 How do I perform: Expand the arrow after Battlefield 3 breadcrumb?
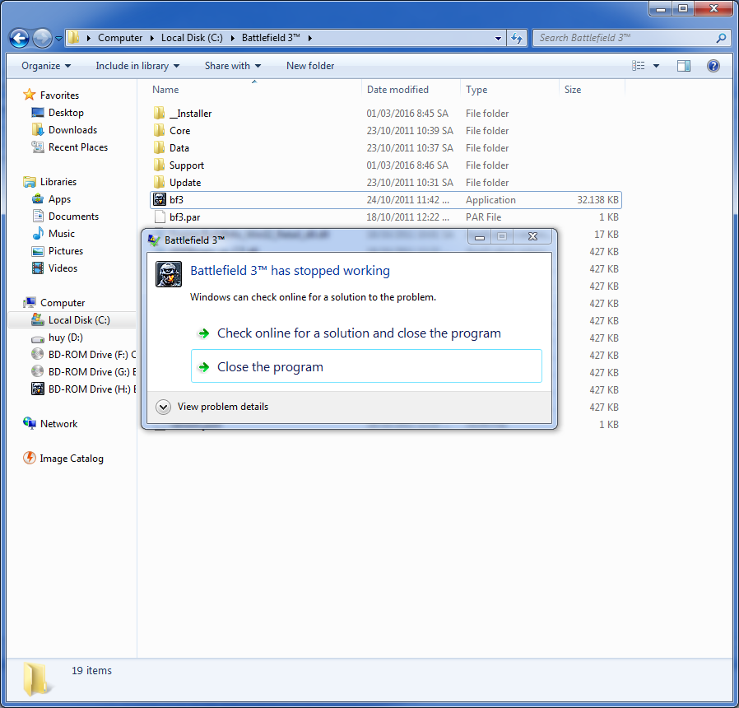(x=310, y=38)
